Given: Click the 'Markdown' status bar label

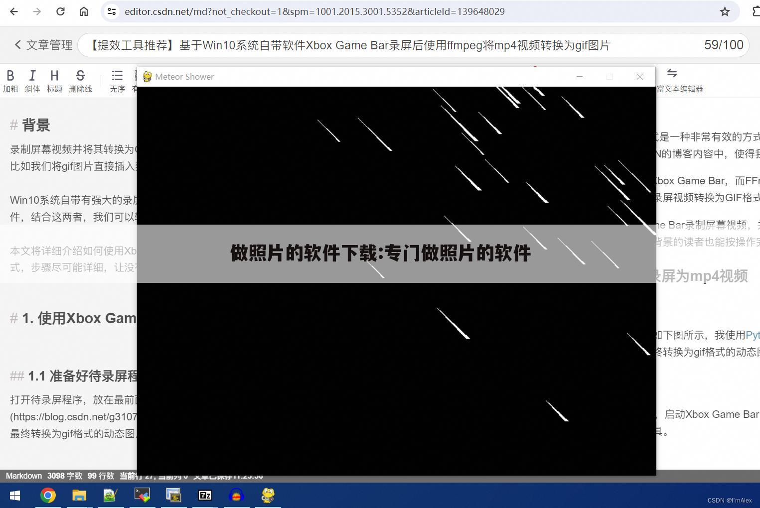Looking at the screenshot, I should click(24, 476).
